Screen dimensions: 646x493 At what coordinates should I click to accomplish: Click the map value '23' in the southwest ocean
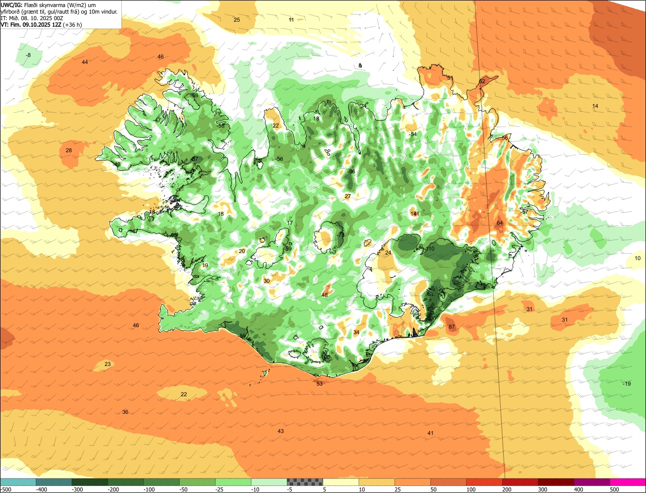point(107,364)
